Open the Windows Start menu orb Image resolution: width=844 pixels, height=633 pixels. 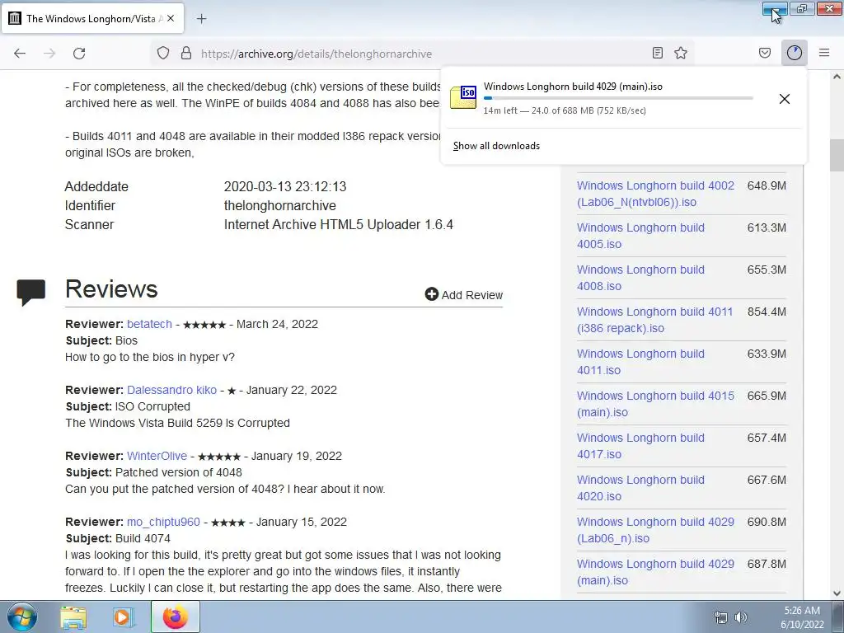coord(22,617)
